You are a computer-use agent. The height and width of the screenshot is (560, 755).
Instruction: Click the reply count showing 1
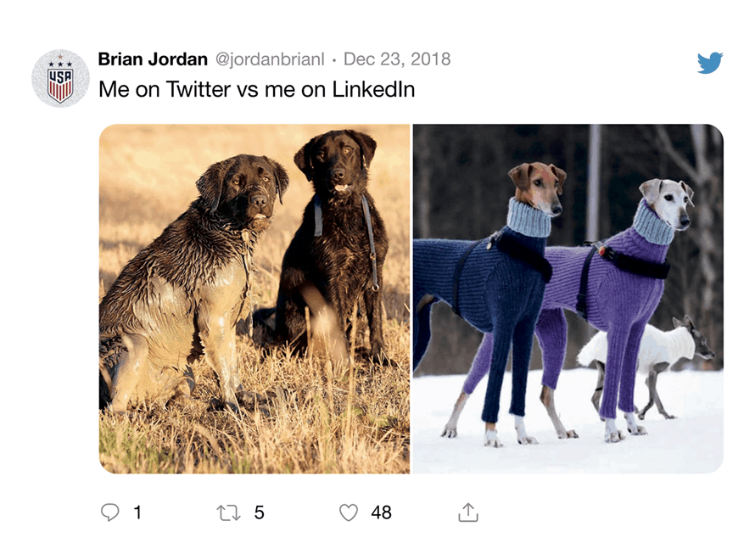point(136,512)
